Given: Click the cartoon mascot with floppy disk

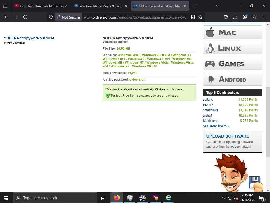Looking at the screenshot, I should point(238,173).
